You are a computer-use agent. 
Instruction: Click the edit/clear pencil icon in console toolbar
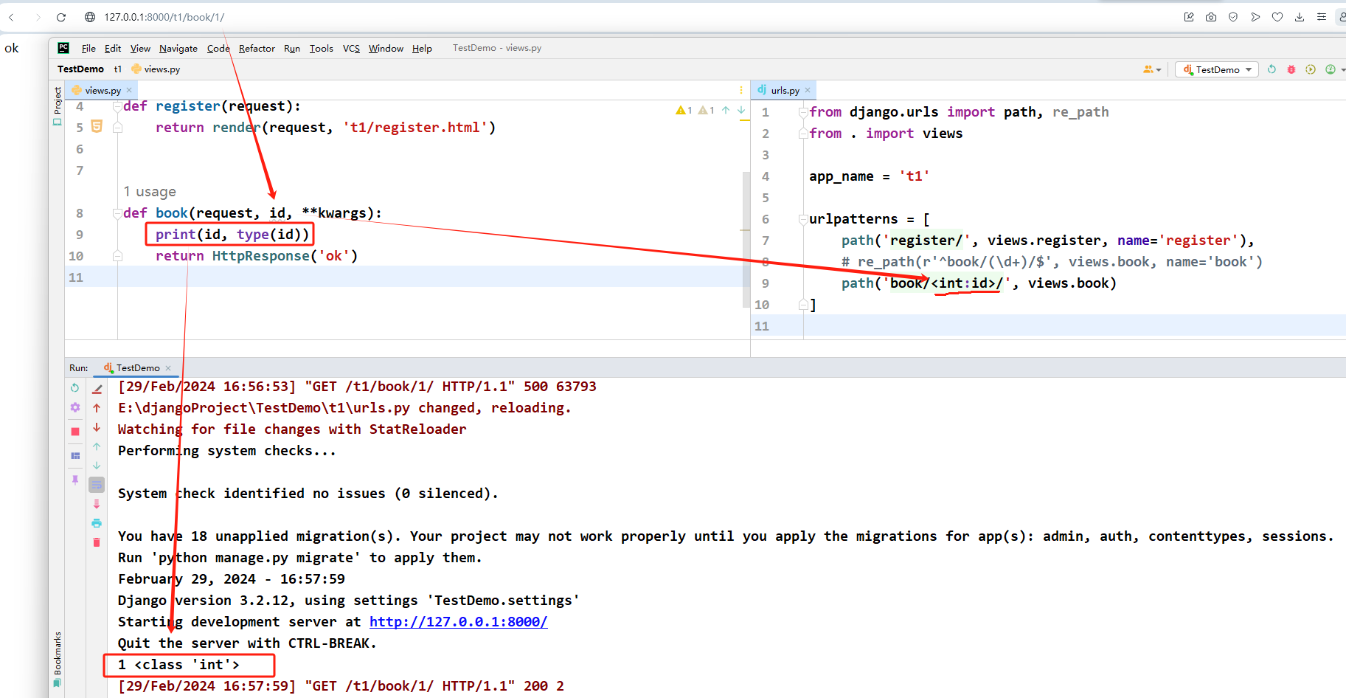[97, 389]
